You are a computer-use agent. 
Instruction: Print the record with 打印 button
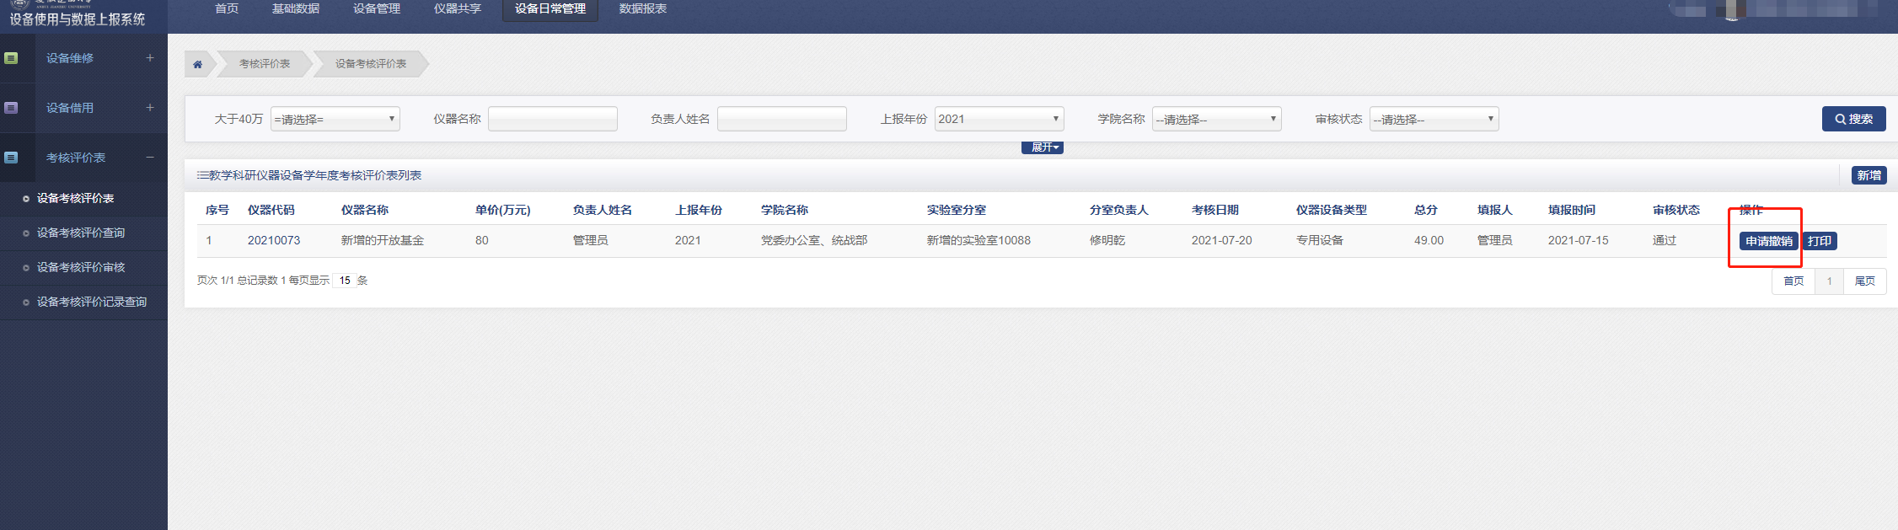pos(1819,241)
